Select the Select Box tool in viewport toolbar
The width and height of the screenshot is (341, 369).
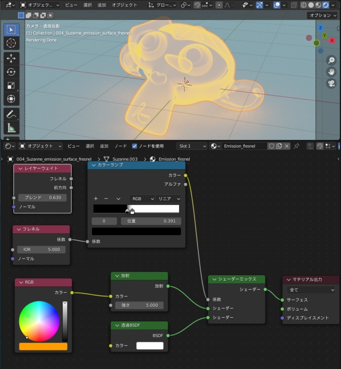click(11, 30)
